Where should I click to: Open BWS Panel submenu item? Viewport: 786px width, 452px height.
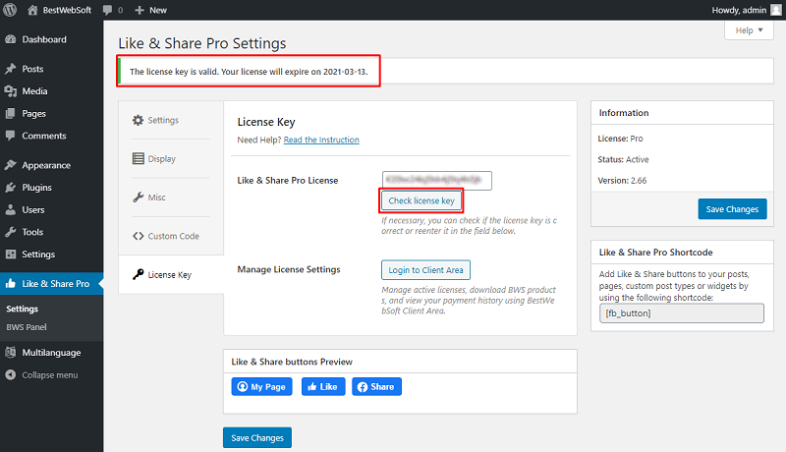click(27, 327)
